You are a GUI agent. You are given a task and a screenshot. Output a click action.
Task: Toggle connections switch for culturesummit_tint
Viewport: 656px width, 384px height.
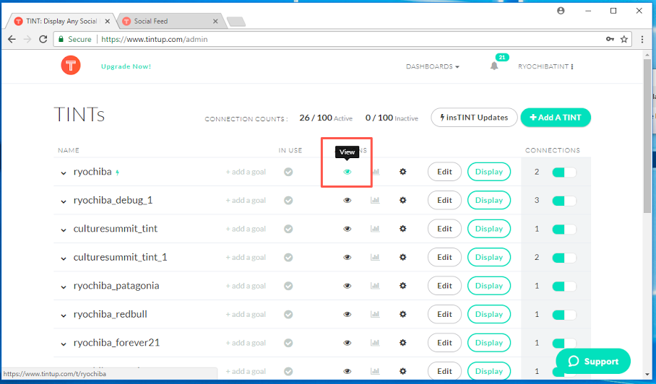pos(564,230)
